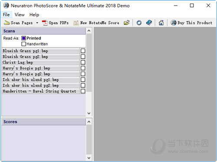Click the Read As label
Image resolution: width=217 pixels, height=162 pixels.
(x=11, y=38)
